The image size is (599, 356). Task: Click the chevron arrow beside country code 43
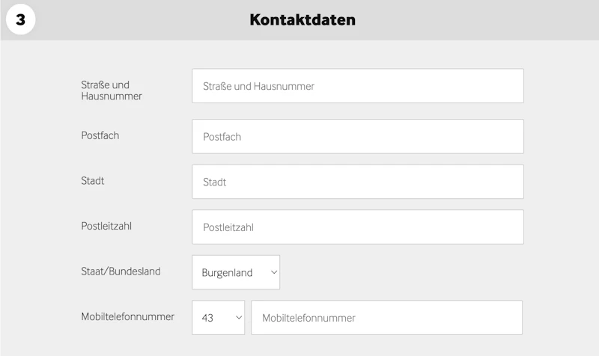pos(240,318)
